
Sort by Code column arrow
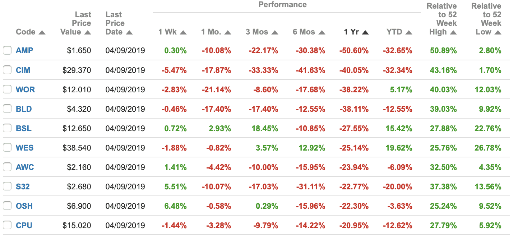(x=42, y=32)
